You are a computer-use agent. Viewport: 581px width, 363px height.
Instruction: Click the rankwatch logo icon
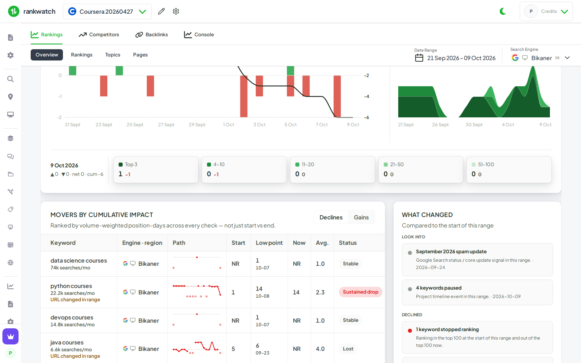pyautogui.click(x=13, y=11)
